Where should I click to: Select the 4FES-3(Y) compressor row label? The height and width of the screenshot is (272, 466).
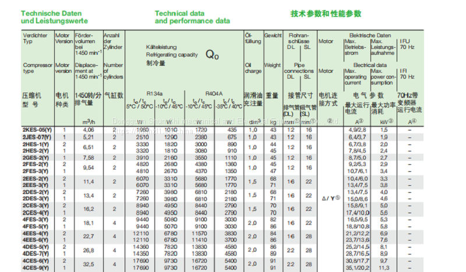click(36, 219)
